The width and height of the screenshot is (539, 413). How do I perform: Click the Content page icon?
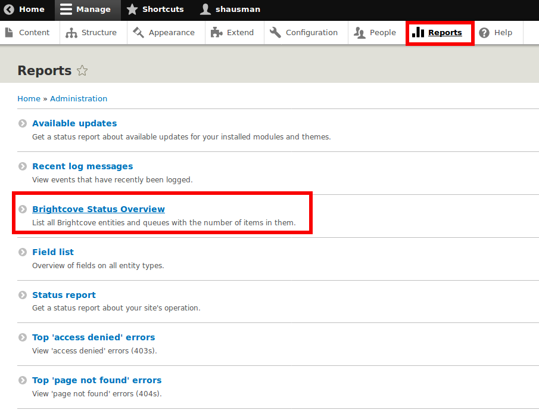click(10, 33)
